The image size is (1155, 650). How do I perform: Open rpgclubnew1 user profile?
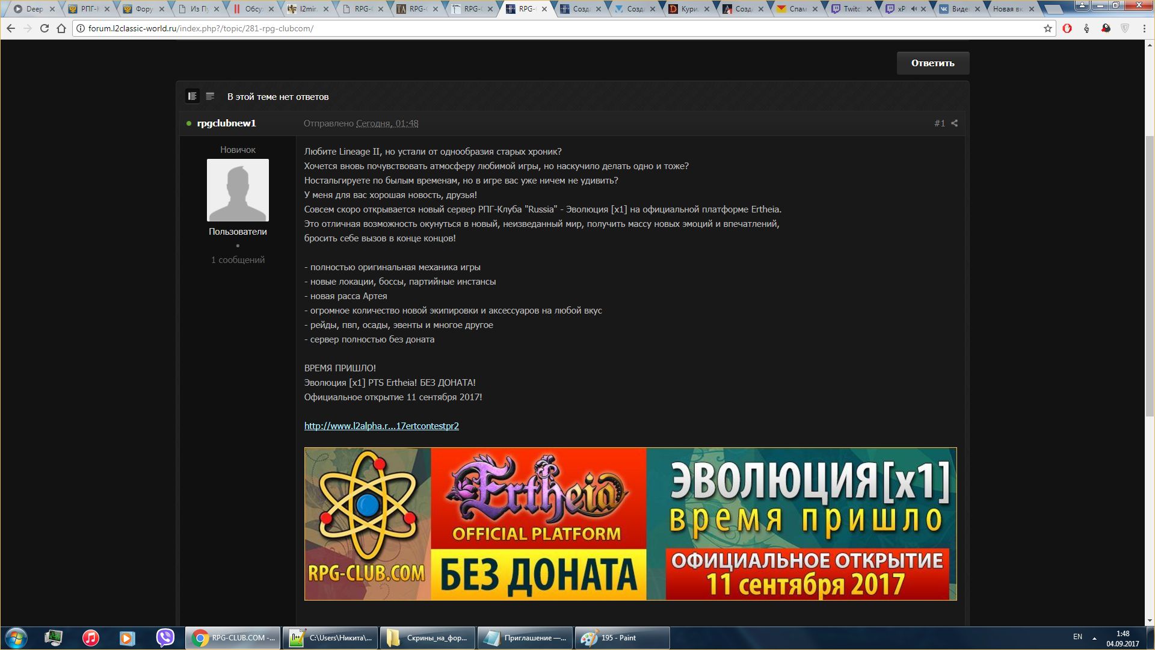226,123
